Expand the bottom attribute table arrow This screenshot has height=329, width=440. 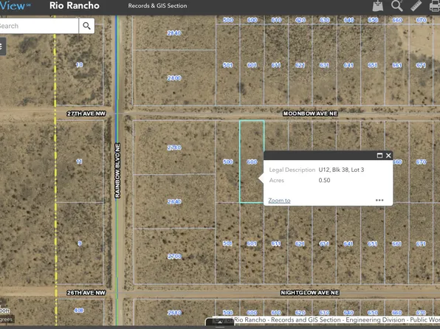[x=220, y=322]
